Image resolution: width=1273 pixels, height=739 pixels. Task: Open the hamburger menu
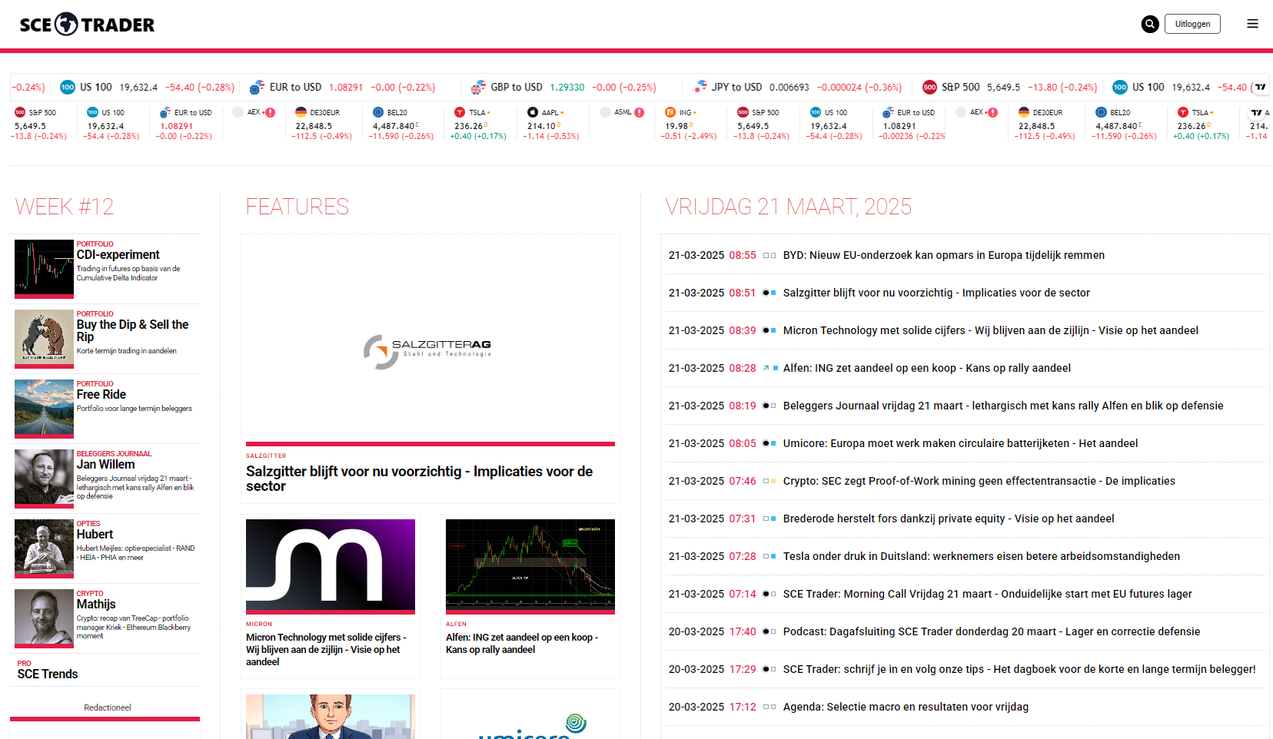coord(1252,24)
